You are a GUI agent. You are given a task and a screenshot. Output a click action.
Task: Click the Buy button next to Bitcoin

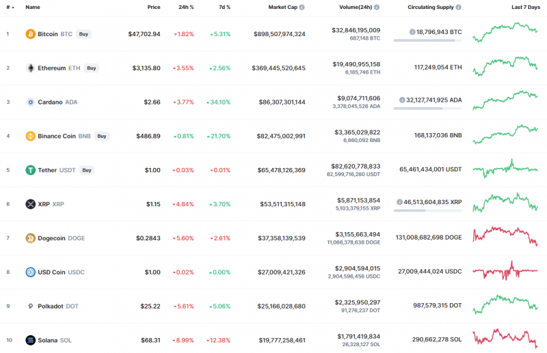pyautogui.click(x=83, y=33)
